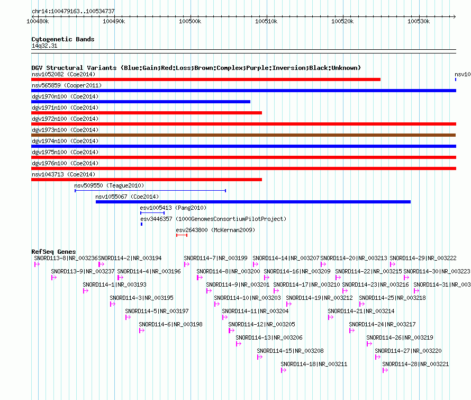The image size is (471, 400).
Task: Click the SNORD114-12 gene arrow glyph
Action: [231, 331]
